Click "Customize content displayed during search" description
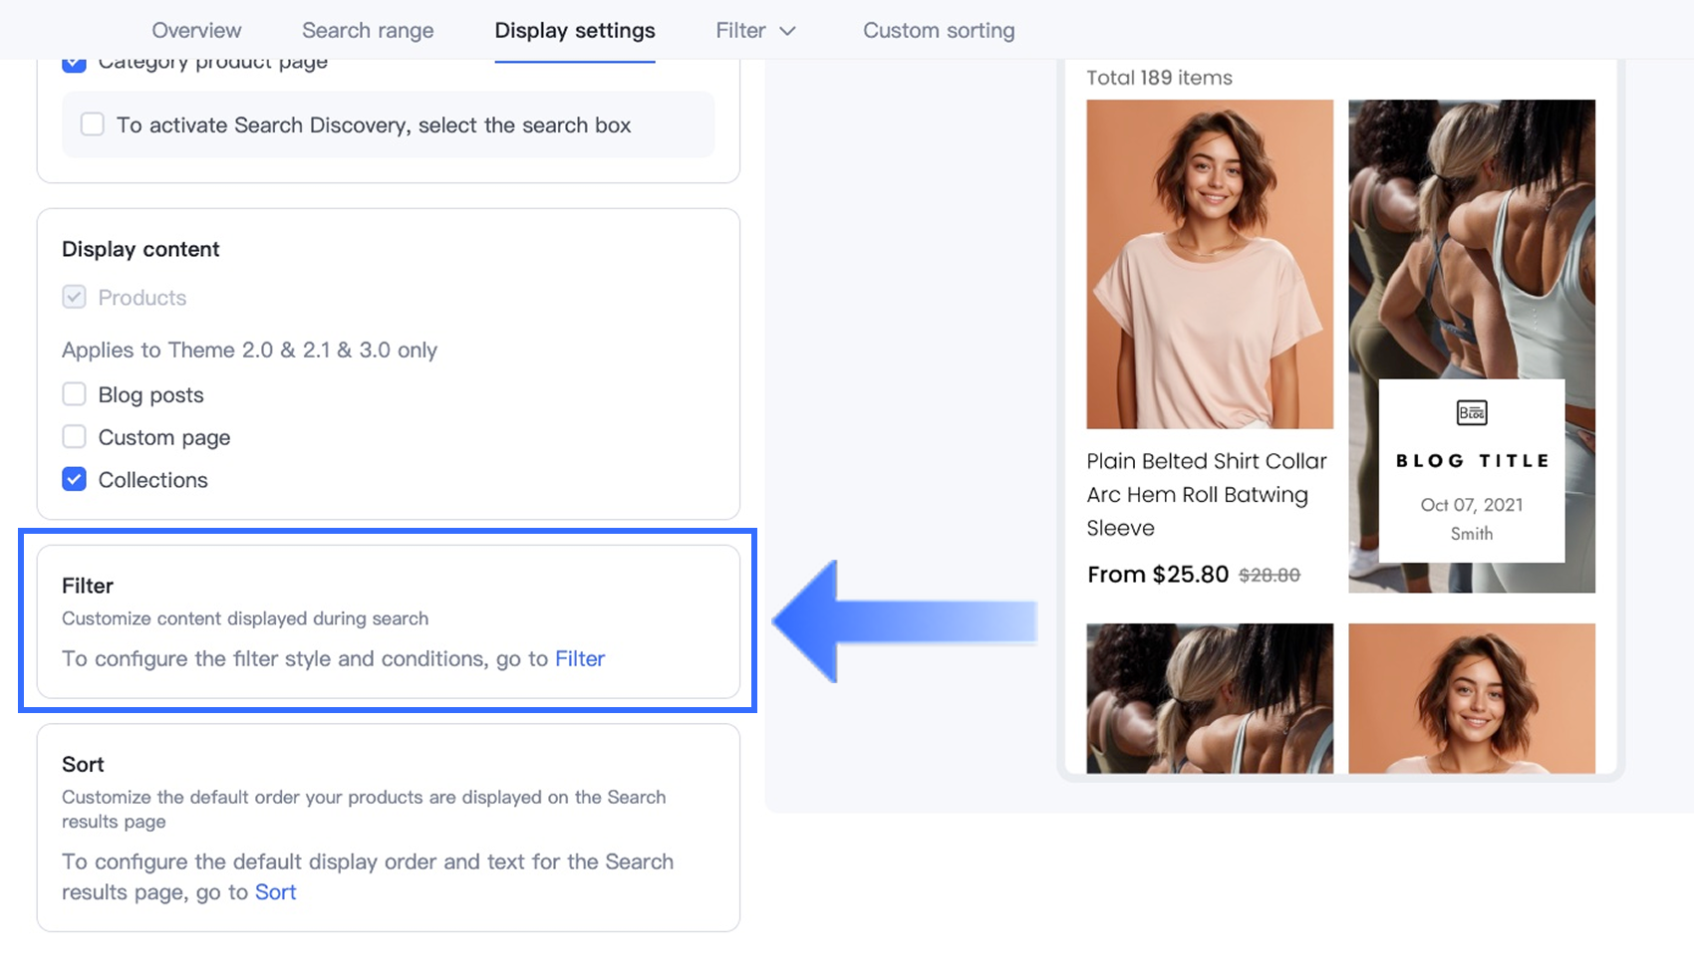The image size is (1694, 976). pyautogui.click(x=245, y=618)
